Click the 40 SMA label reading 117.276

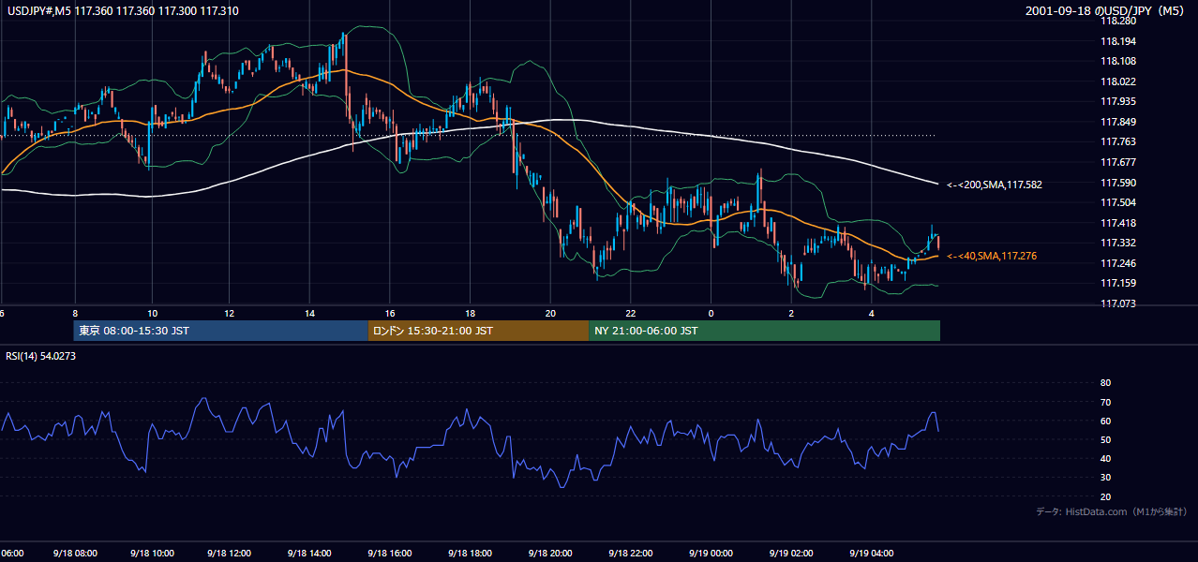pos(992,256)
